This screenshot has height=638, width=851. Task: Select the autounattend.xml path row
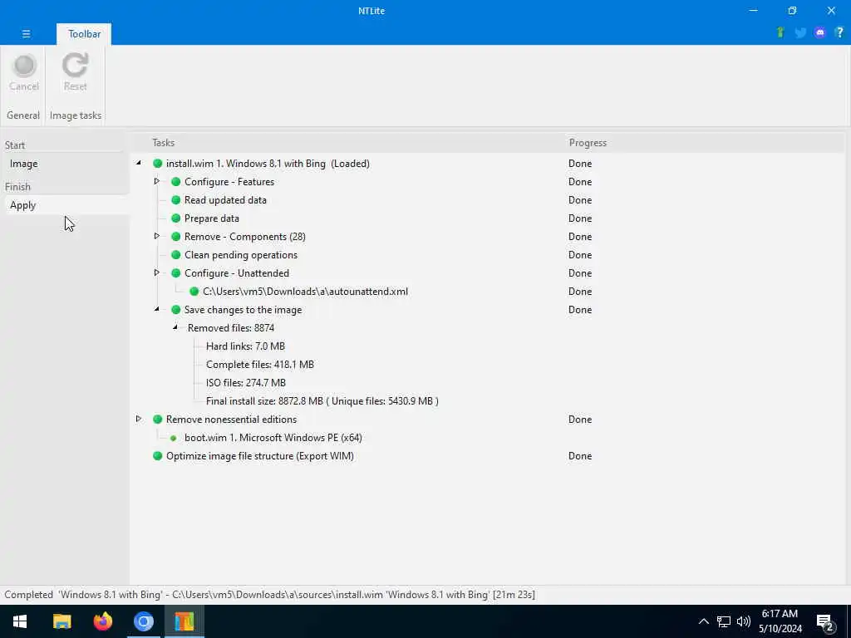pyautogui.click(x=306, y=292)
